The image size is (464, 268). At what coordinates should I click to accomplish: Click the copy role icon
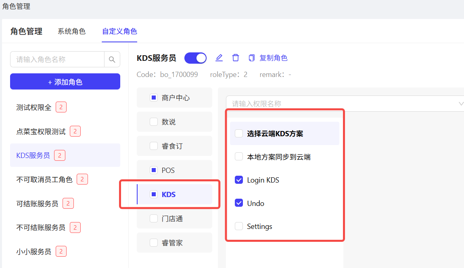point(252,58)
